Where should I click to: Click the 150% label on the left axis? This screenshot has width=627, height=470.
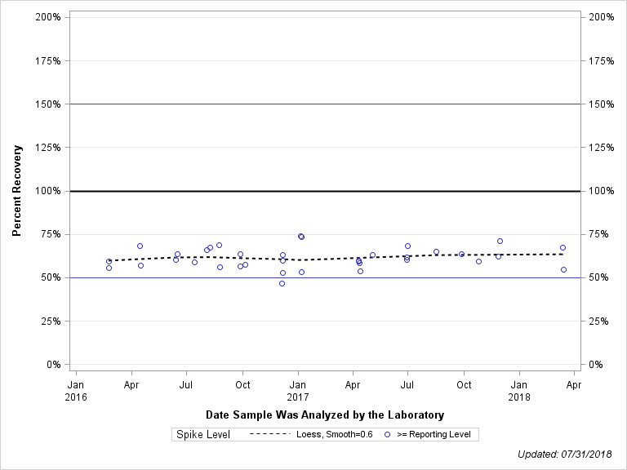(48, 104)
